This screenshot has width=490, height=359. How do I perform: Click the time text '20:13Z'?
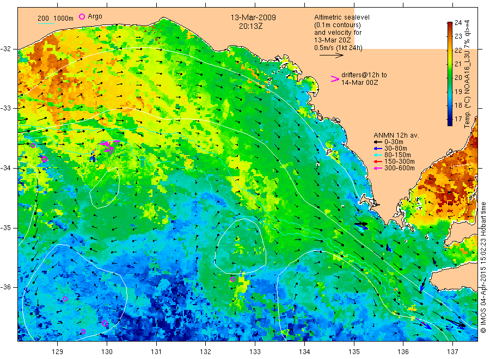[x=250, y=26]
